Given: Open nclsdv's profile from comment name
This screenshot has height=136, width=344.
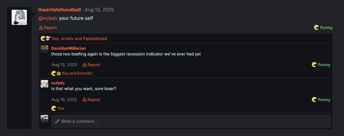Looking at the screenshot, I should (58, 83).
